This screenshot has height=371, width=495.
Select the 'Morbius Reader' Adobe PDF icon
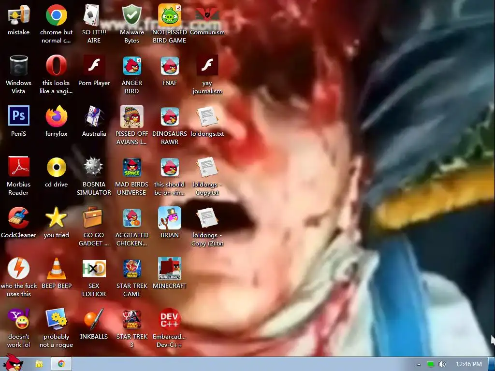[x=19, y=167]
